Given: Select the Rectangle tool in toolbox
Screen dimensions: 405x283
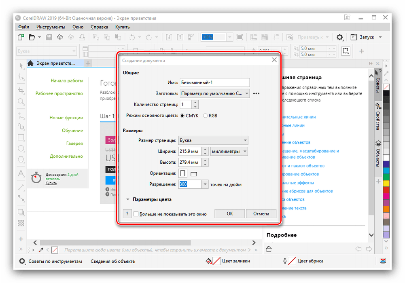Looking at the screenshot, I should click(x=21, y=137).
